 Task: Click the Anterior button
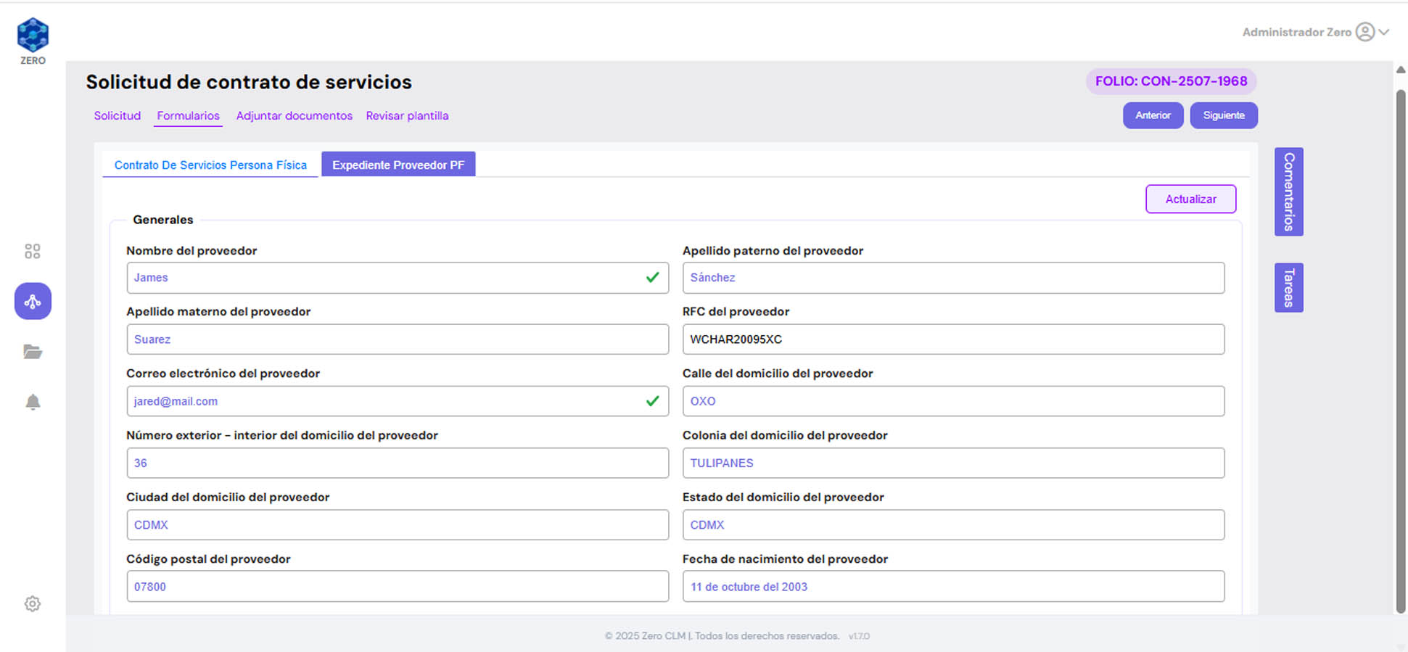(x=1153, y=115)
